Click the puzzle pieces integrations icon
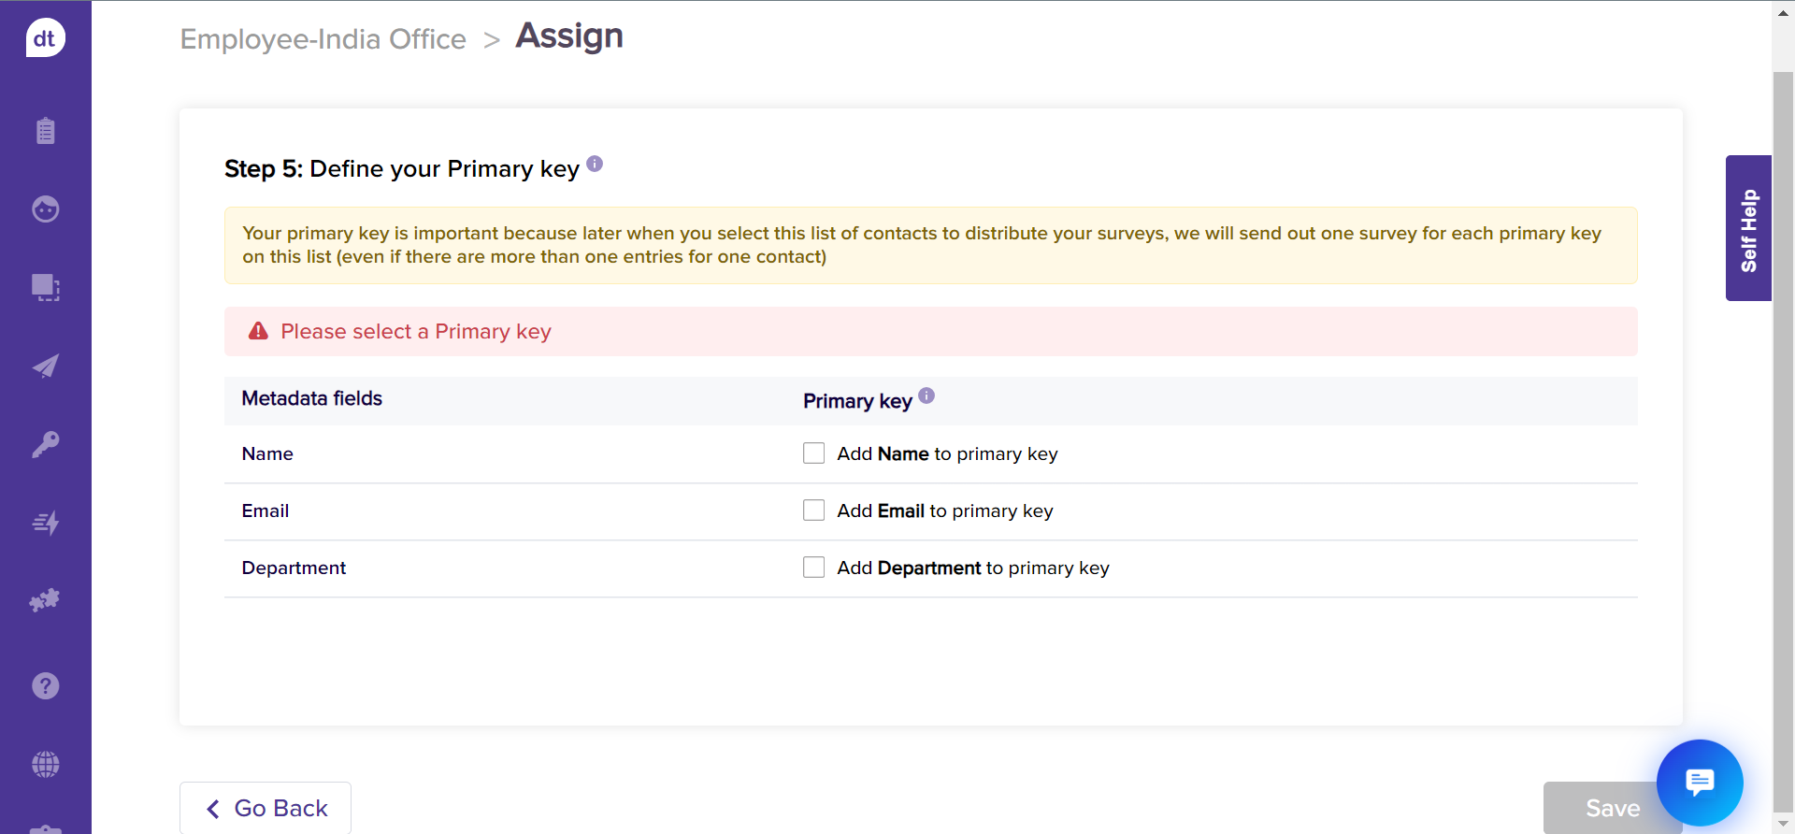The height and width of the screenshot is (834, 1795). pyautogui.click(x=45, y=600)
